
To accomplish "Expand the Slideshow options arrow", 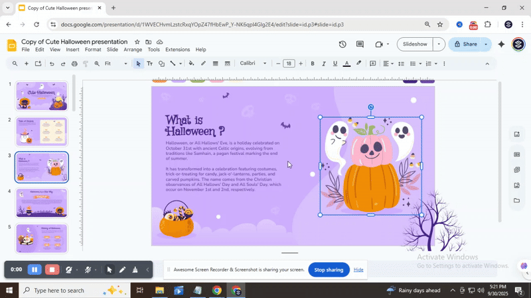I will 439,44.
